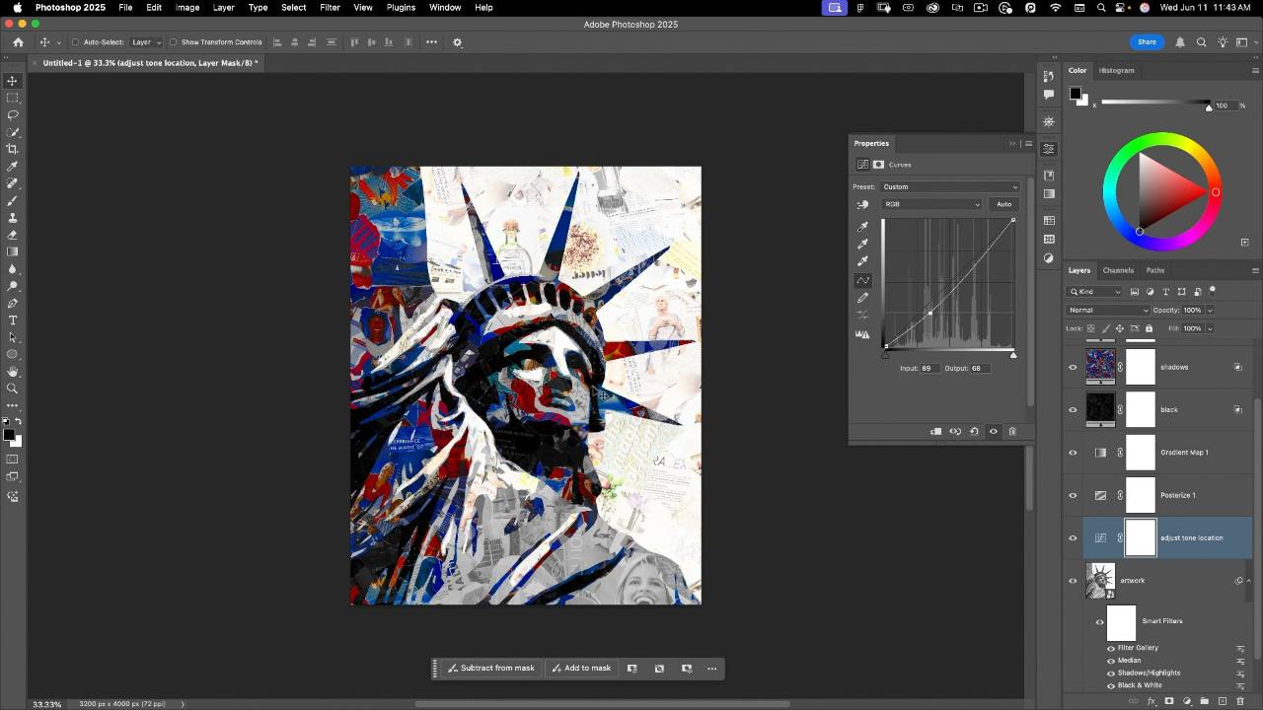Click the Color panel brightness slider handle

pos(1209,106)
